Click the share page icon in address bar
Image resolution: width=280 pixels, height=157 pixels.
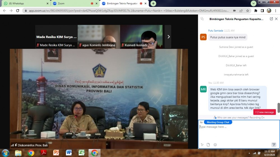point(241,11)
